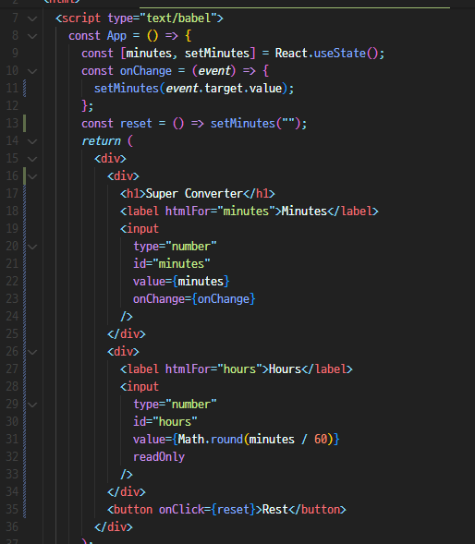
Task: Click {reset} handler on line 35
Action: pyautogui.click(x=233, y=509)
